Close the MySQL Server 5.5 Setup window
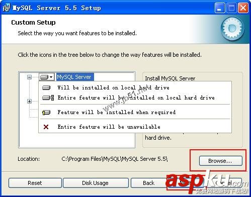Screen dimensions: 251x197 tap(243, 8)
